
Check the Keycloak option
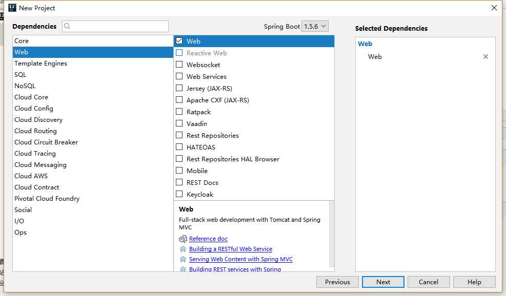click(x=179, y=194)
